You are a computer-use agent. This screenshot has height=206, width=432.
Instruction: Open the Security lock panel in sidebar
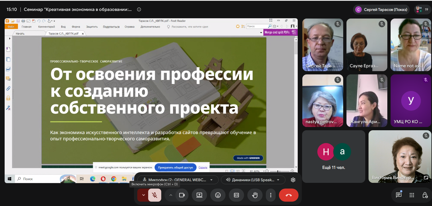8,98
